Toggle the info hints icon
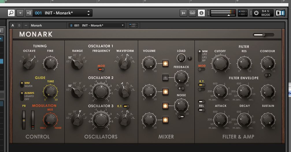The width and height of the screenshot is (291, 152). click(201, 13)
